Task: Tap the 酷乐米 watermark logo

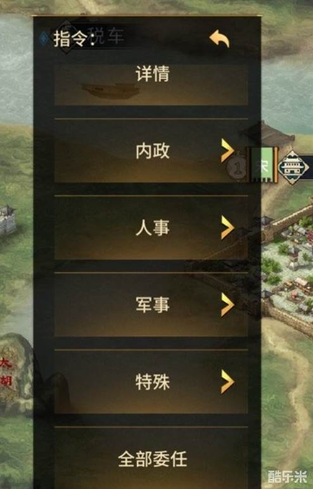Action: [x=287, y=476]
